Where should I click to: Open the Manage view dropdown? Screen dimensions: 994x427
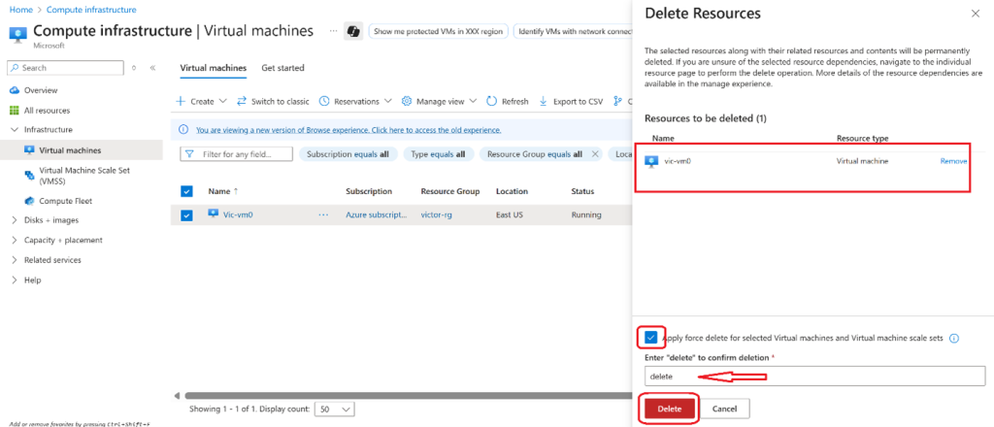pyautogui.click(x=473, y=101)
